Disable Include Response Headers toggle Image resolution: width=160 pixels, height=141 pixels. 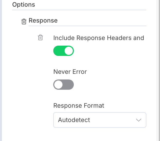64,51
